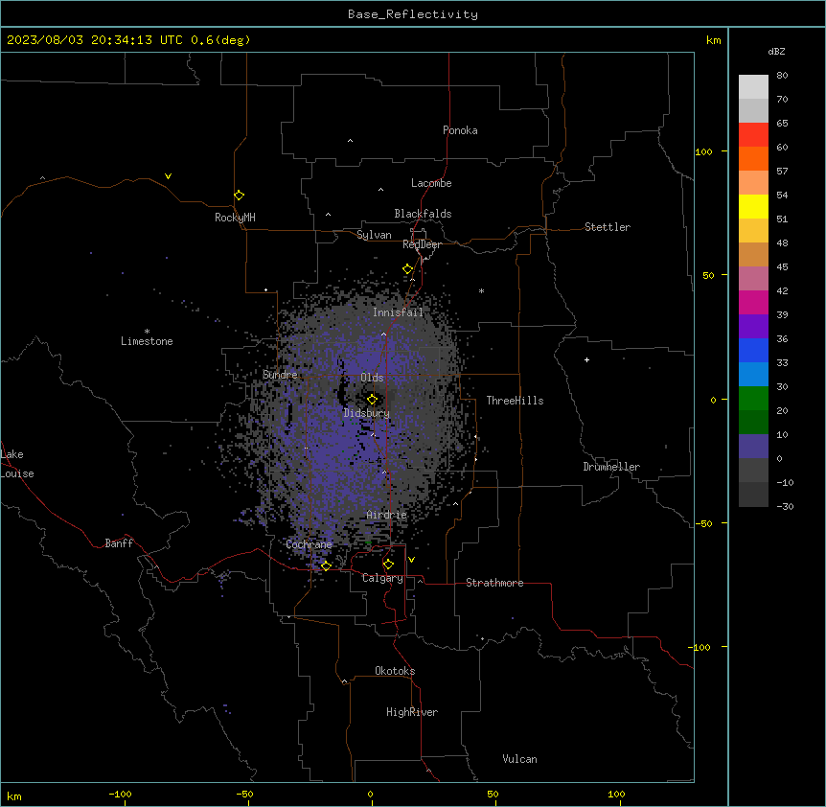This screenshot has width=826, height=807.
Task: Click the -30 value in the dBZ legend
Action: point(785,506)
